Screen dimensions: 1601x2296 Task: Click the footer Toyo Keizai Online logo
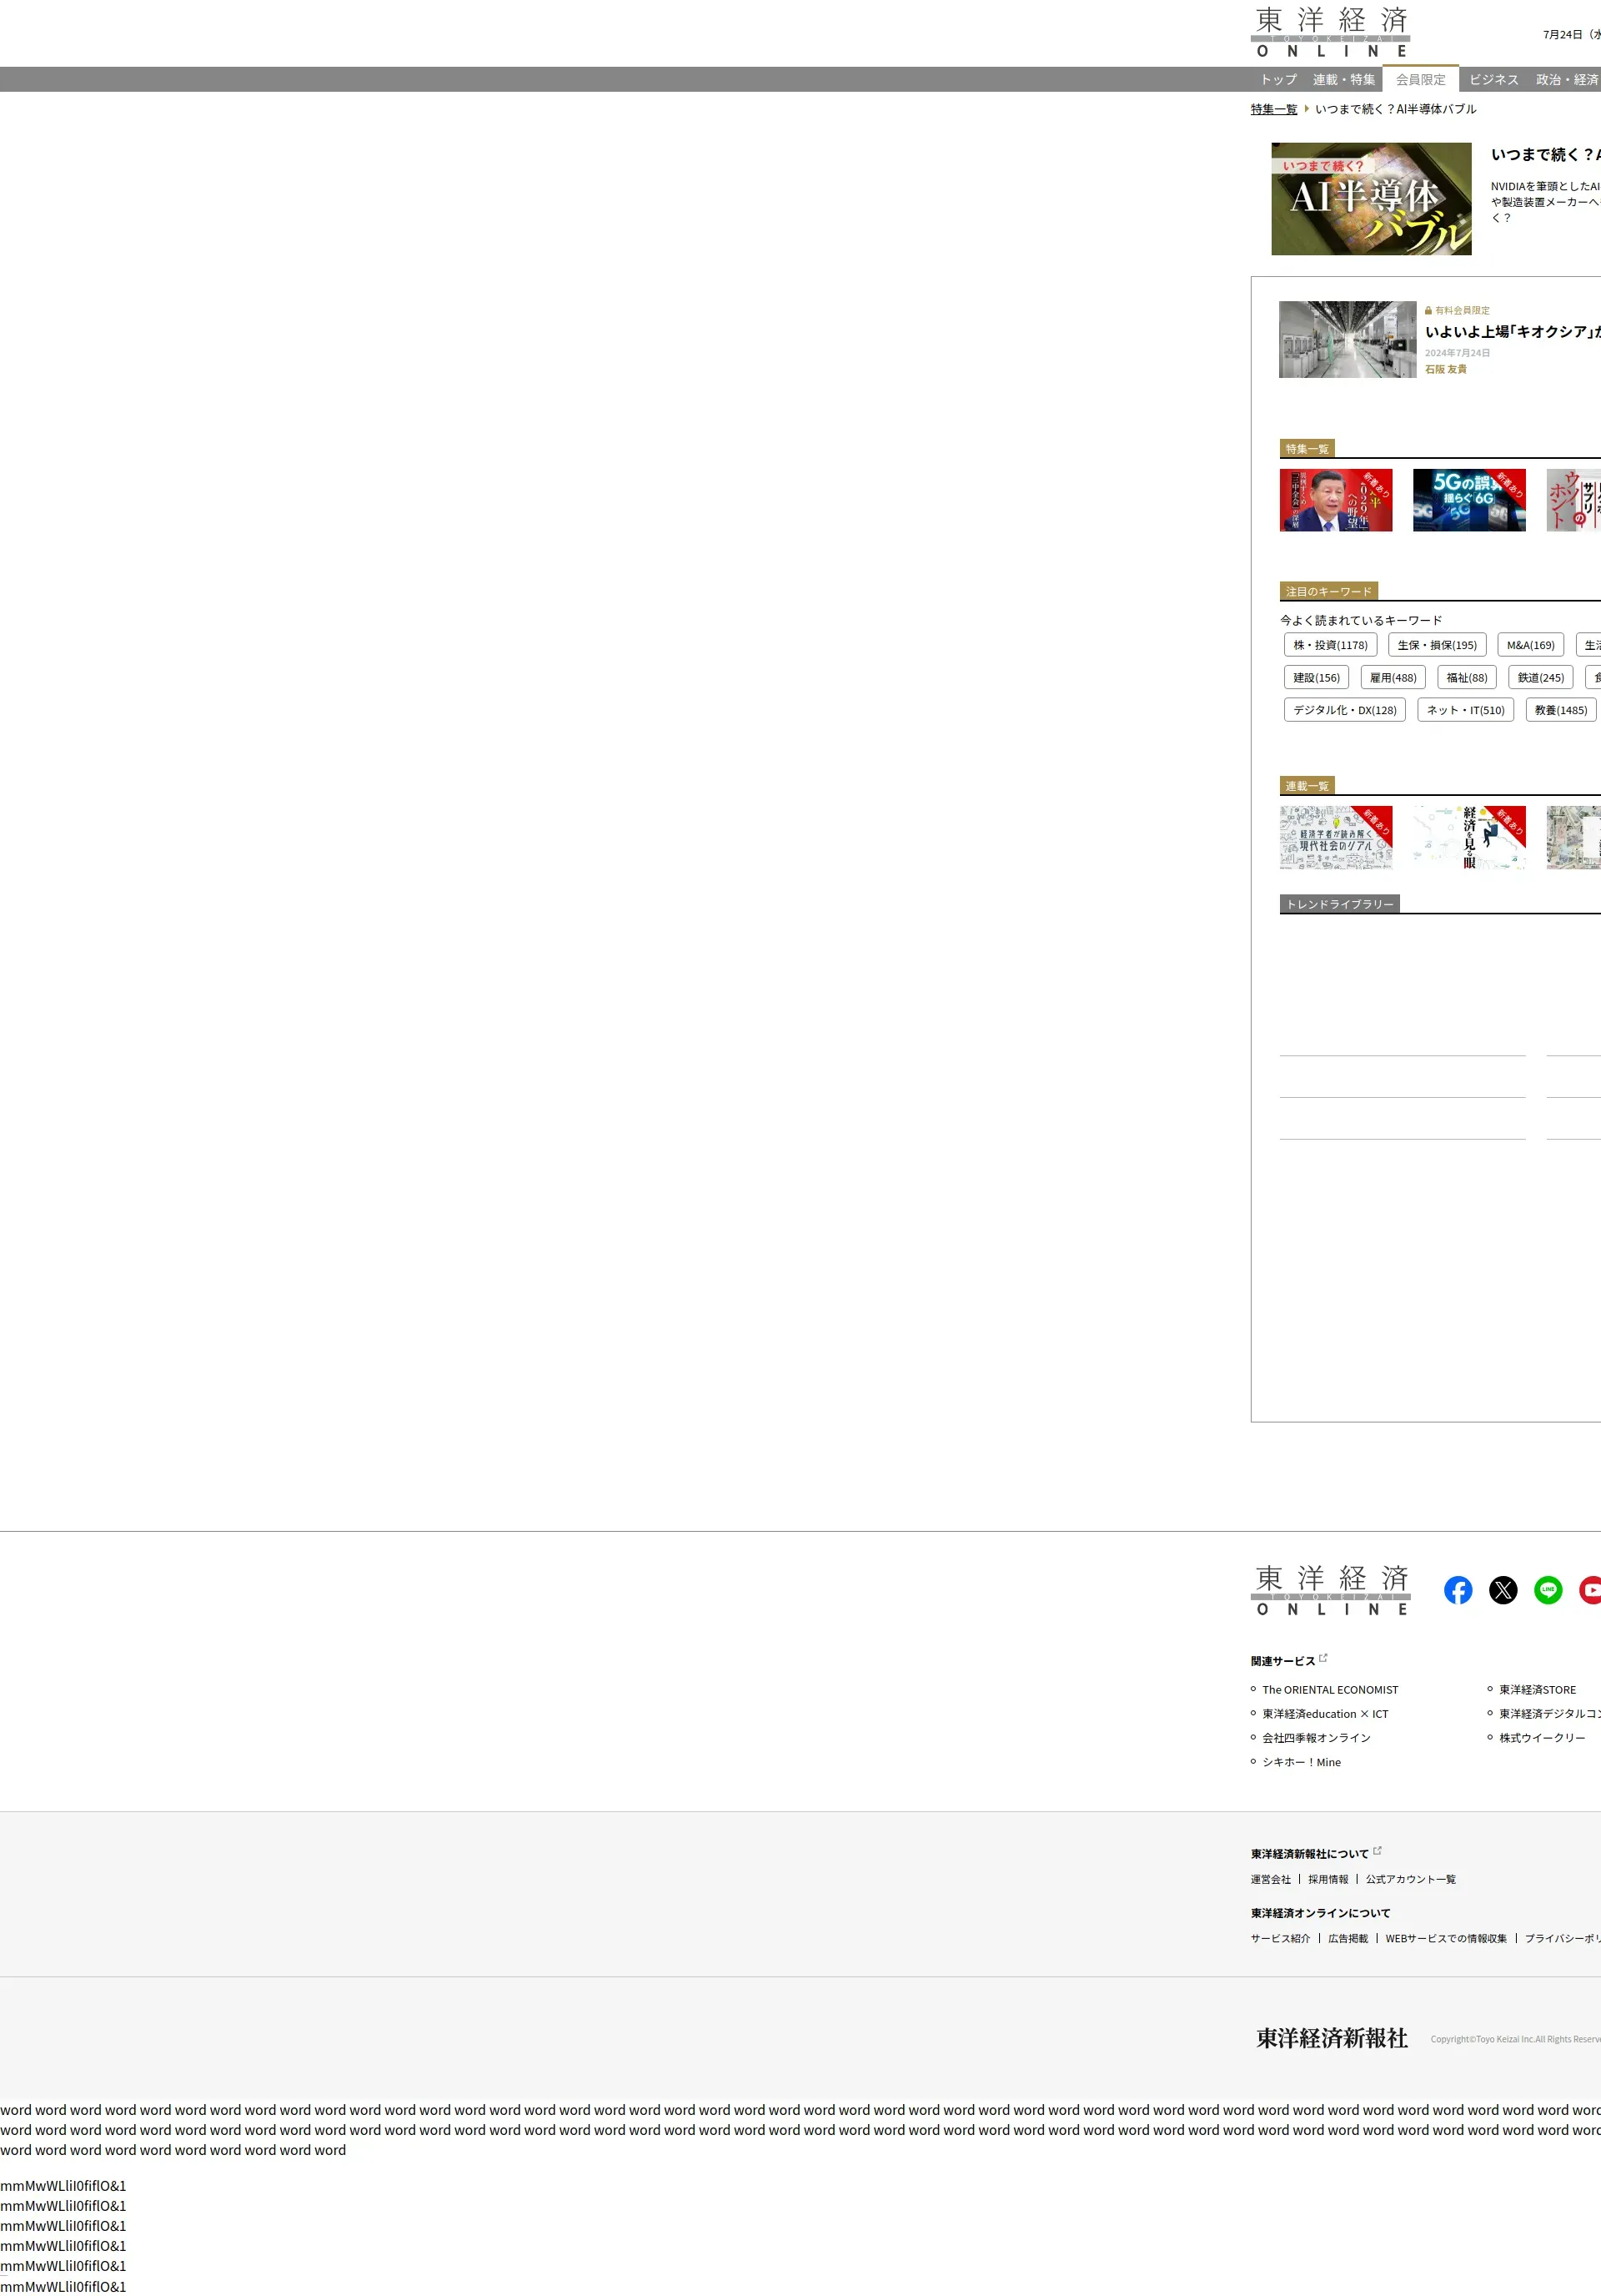coord(1330,1590)
